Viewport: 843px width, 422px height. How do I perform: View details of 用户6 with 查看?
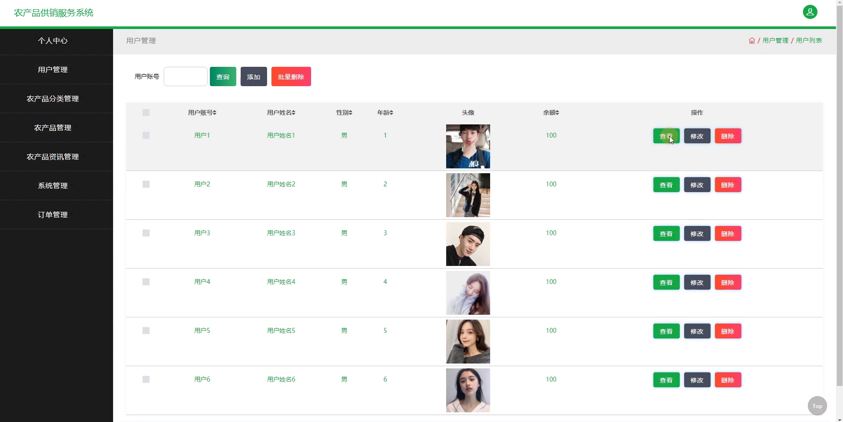[x=666, y=380]
